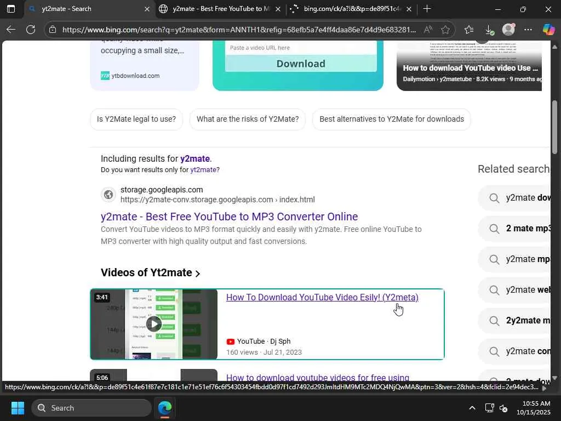The image size is (561, 421).
Task: Open the tab actions menu icon
Action: coord(11,9)
